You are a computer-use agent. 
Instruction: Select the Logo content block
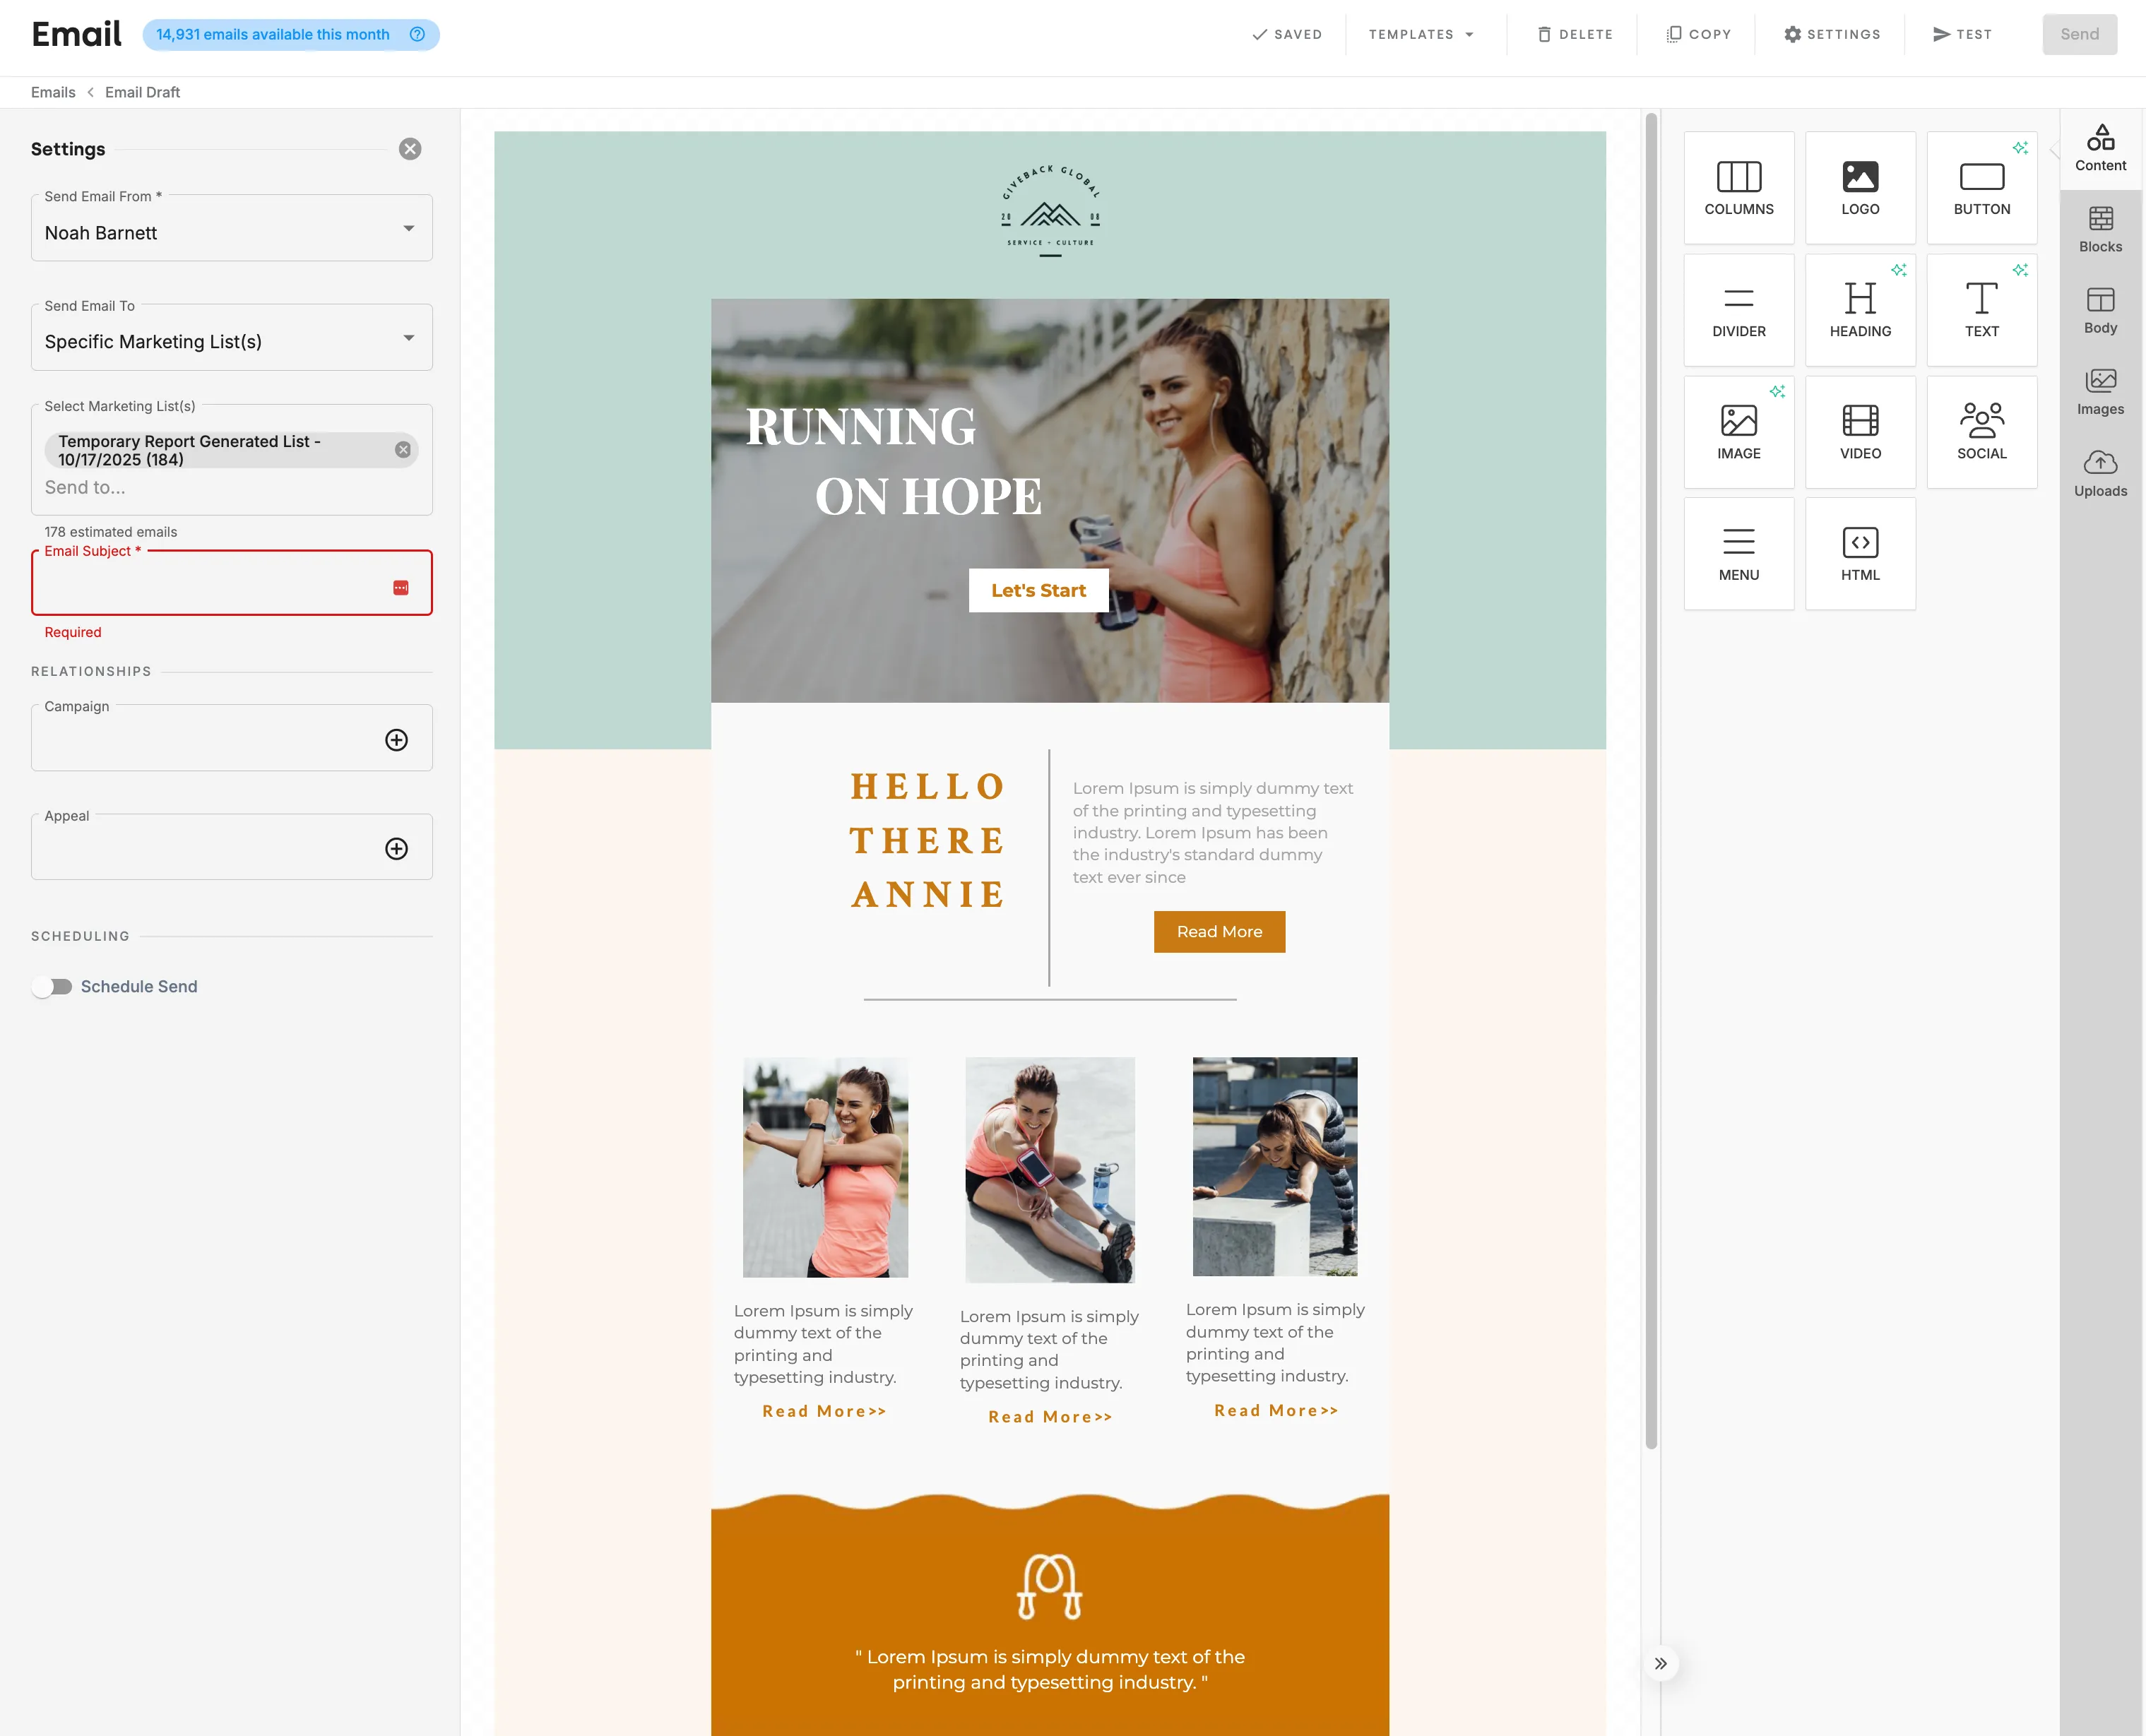[x=1859, y=188]
